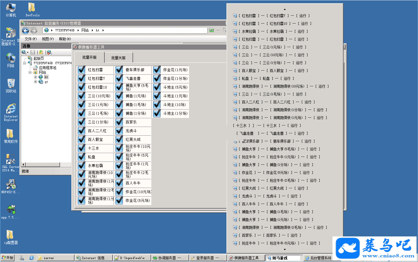Uncheck the 斗地主(5元场) checkbox

point(157,87)
